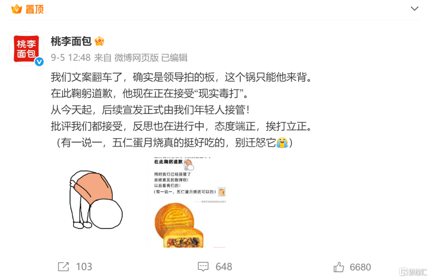430x279 pixels.
Task: Click the comment count 648
Action: coord(224,267)
